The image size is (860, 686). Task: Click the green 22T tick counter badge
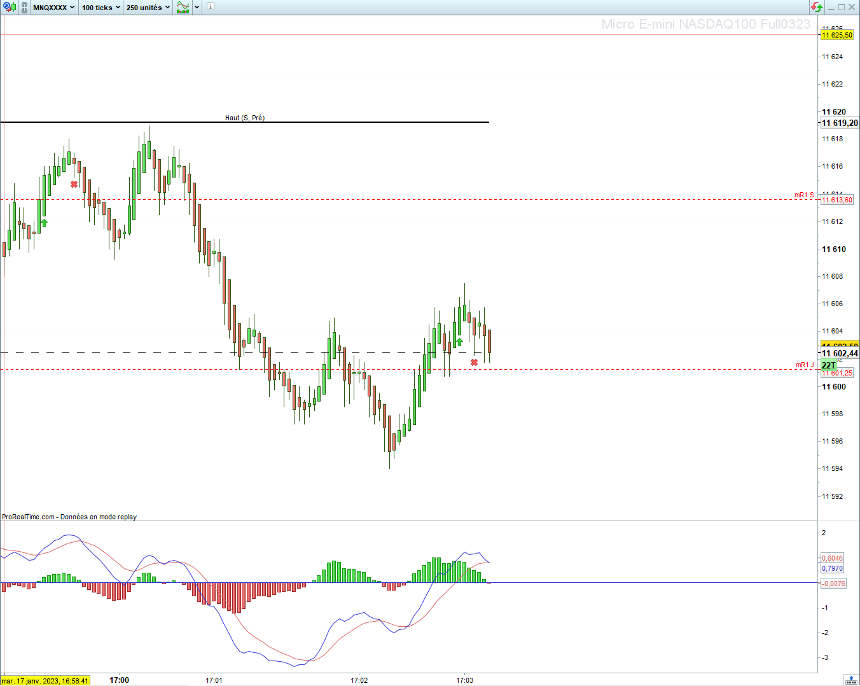[829, 365]
